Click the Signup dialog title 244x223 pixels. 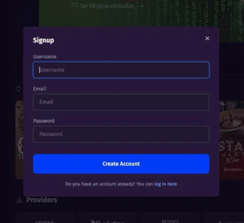43,40
